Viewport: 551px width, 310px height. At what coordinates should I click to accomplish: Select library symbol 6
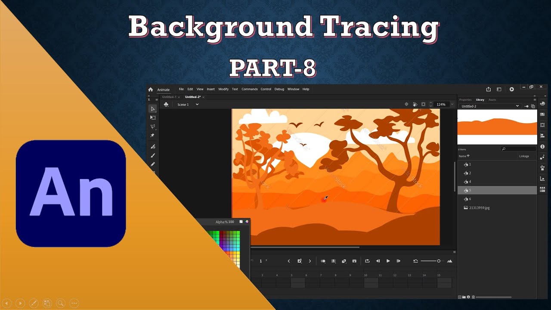click(x=497, y=199)
